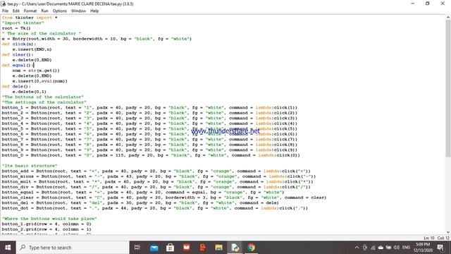
Task: Show hidden system tray icons
Action: click(357, 248)
